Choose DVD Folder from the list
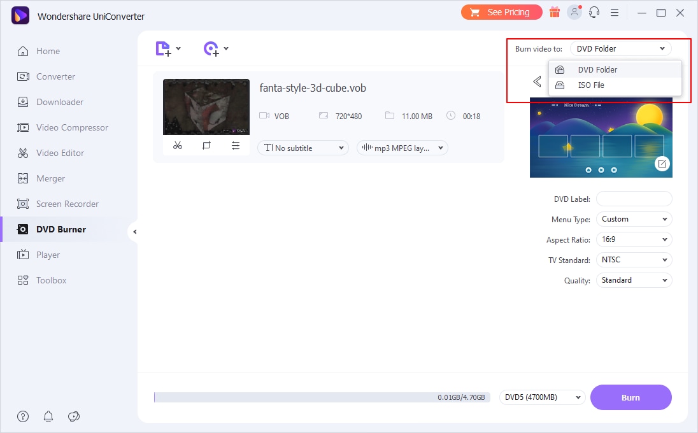Image resolution: width=698 pixels, height=433 pixels. click(615, 70)
